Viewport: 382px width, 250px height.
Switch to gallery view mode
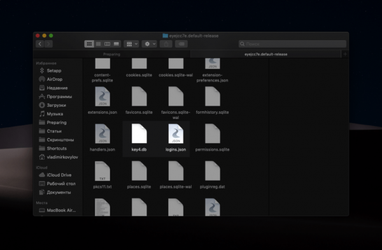click(117, 44)
